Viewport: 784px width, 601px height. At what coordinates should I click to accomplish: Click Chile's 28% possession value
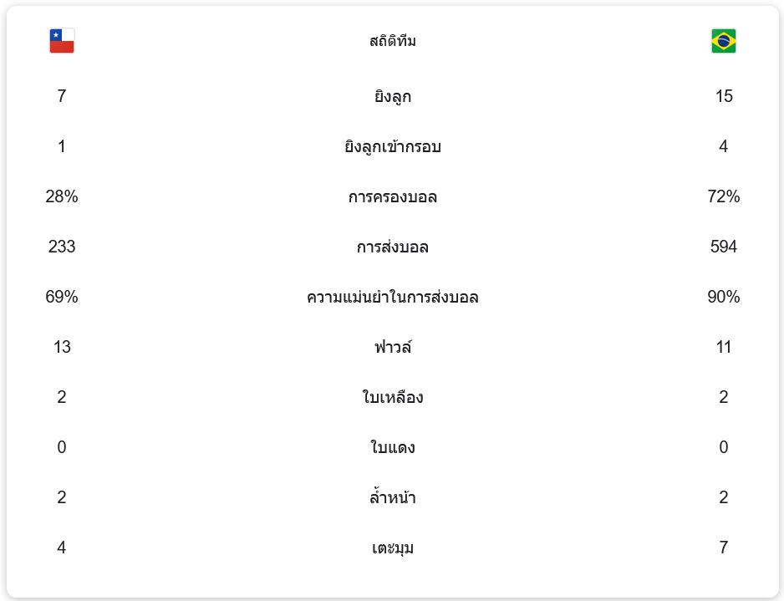(62, 197)
